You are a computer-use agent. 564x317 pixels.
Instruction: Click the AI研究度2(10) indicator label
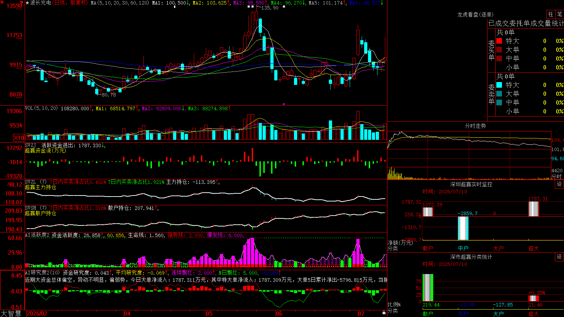[x=42, y=273]
